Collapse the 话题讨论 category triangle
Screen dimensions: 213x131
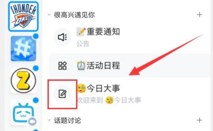pyautogui.click(x=49, y=120)
